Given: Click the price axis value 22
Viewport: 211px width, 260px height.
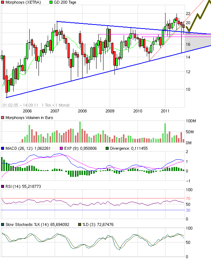Looking at the screenshot, I should (x=188, y=14).
